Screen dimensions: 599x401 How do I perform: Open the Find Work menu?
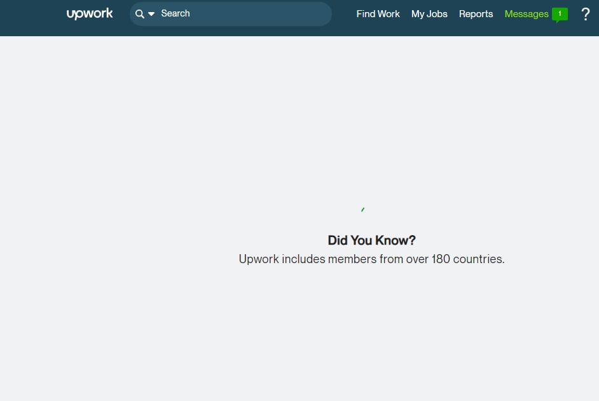(x=378, y=14)
